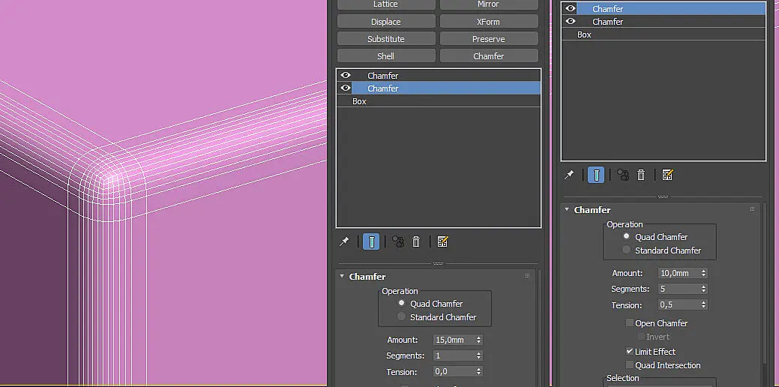Click make unique icon in left panel
The height and width of the screenshot is (387, 779).
398,241
